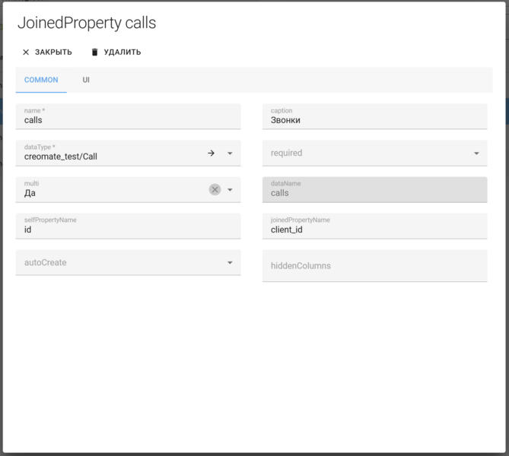Focus the joinedPropertyName field

click(374, 230)
